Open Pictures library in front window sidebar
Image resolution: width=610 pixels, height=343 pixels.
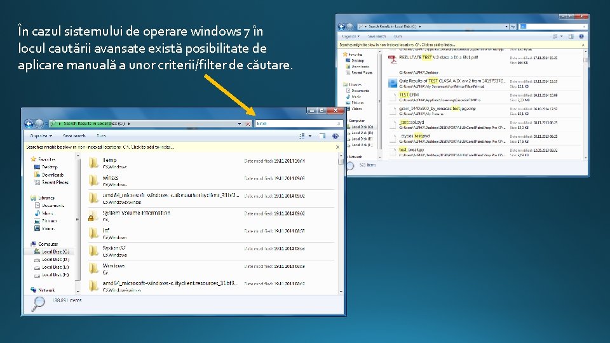pyautogui.click(x=50, y=221)
